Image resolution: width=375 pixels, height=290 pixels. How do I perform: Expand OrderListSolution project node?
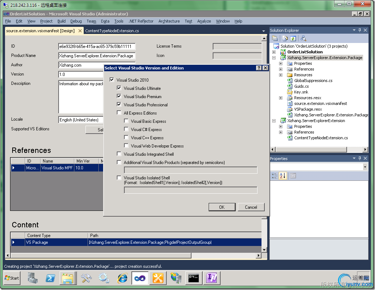[274, 52]
